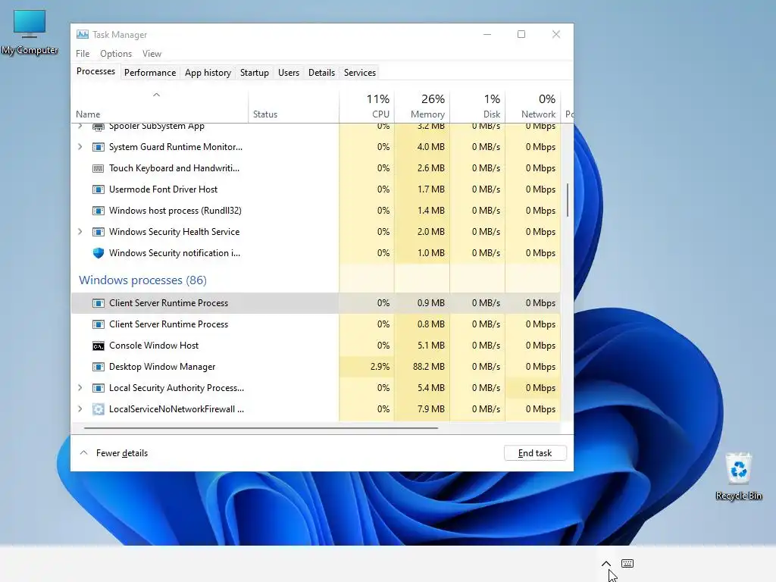Click the LocalServiceNoNetworkFirewall gear icon
The height and width of the screenshot is (582, 776).
pyautogui.click(x=99, y=409)
